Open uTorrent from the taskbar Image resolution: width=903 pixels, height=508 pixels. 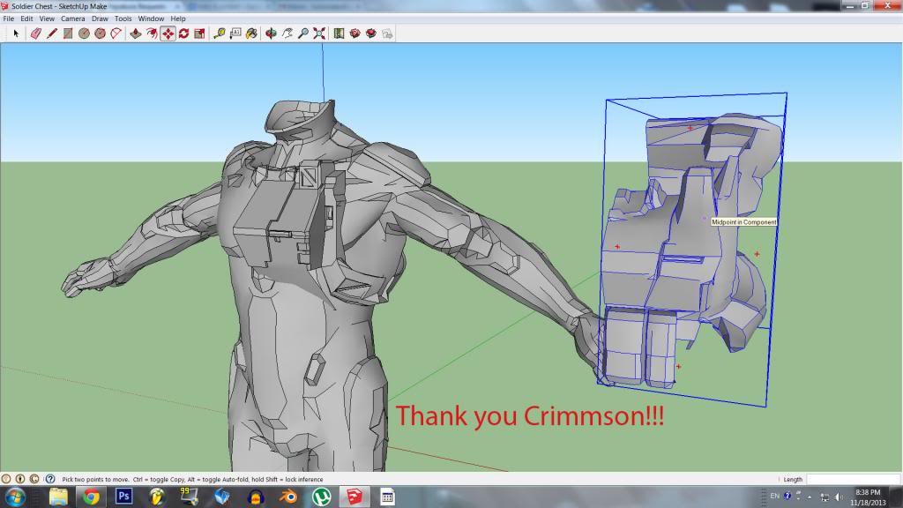[321, 497]
